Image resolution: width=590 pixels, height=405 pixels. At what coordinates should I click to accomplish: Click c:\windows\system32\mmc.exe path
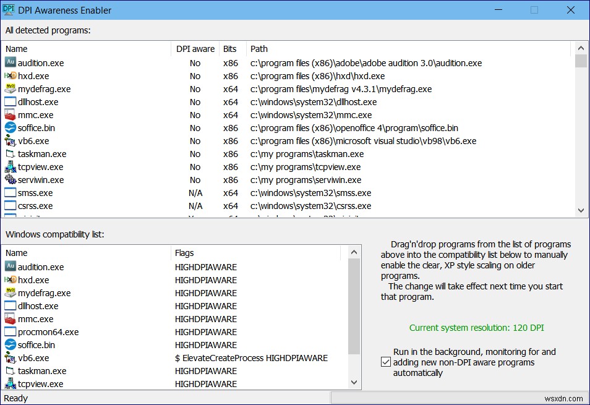(x=311, y=115)
